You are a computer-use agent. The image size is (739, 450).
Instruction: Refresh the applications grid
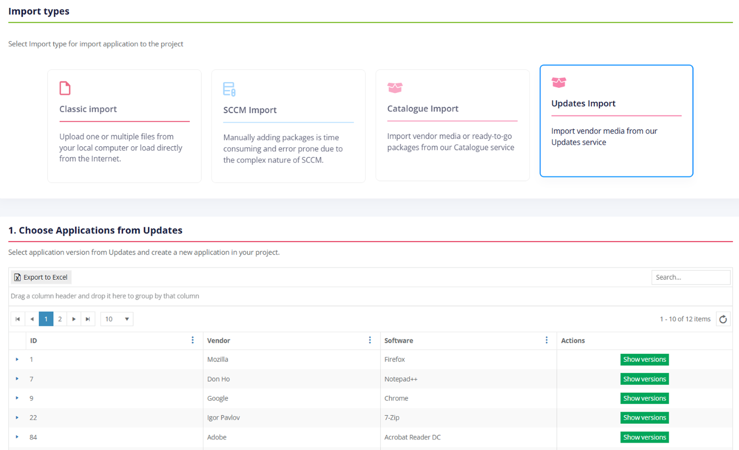[x=723, y=319]
